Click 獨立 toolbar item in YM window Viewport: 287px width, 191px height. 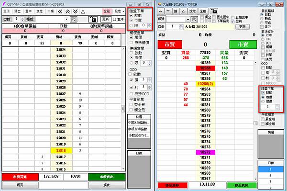(17, 11)
